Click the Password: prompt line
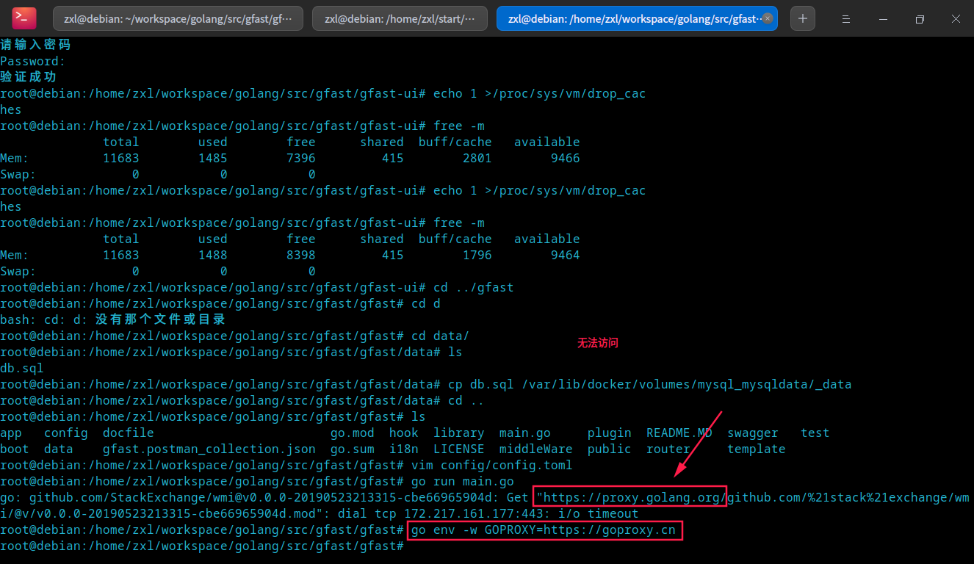Screen dimensions: 974x564 [x=32, y=61]
